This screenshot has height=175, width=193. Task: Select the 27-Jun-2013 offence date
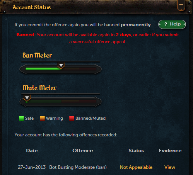(32, 167)
